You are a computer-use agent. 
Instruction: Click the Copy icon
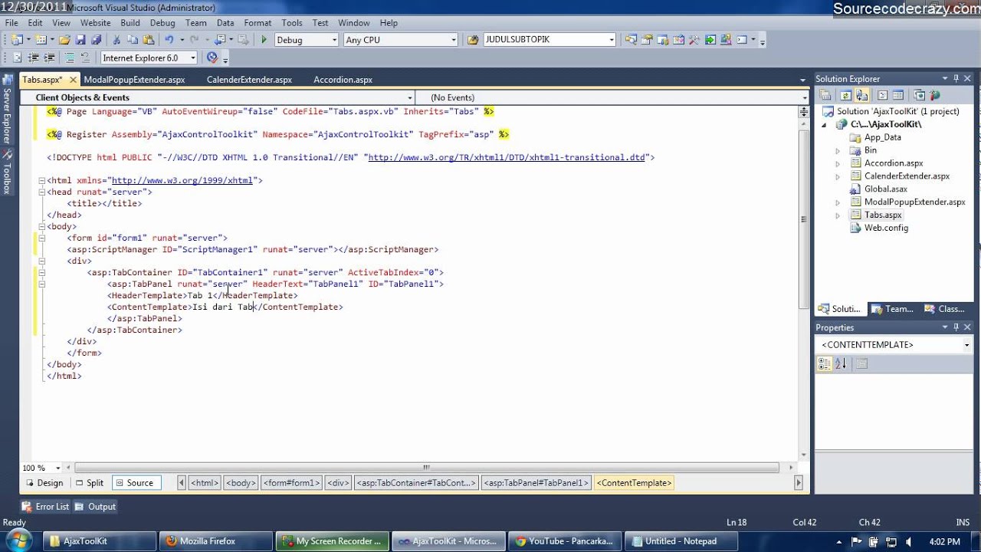point(133,40)
